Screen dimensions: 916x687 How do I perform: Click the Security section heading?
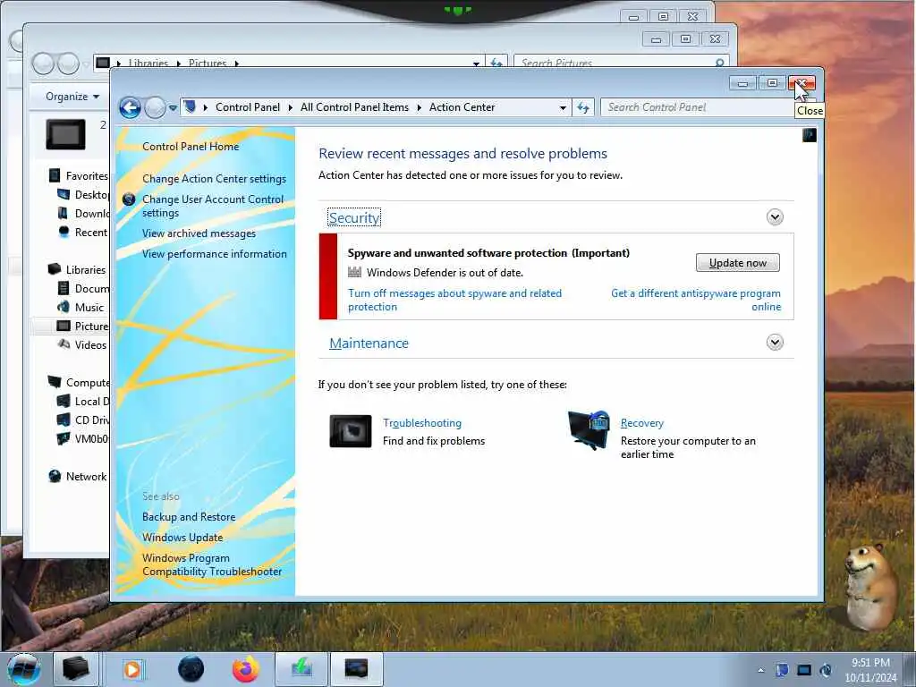pyautogui.click(x=354, y=217)
